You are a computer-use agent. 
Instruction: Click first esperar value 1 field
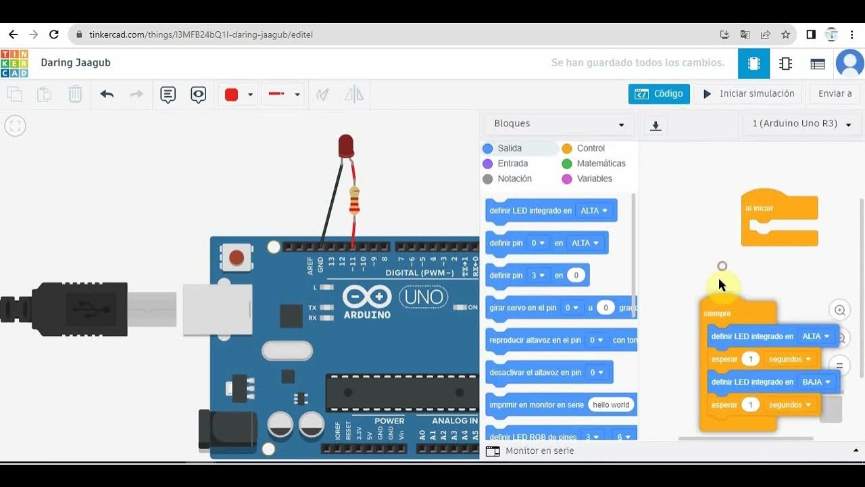click(x=750, y=359)
